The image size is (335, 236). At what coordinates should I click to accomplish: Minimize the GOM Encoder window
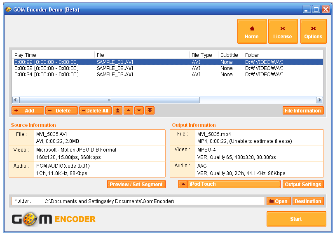pos(307,9)
